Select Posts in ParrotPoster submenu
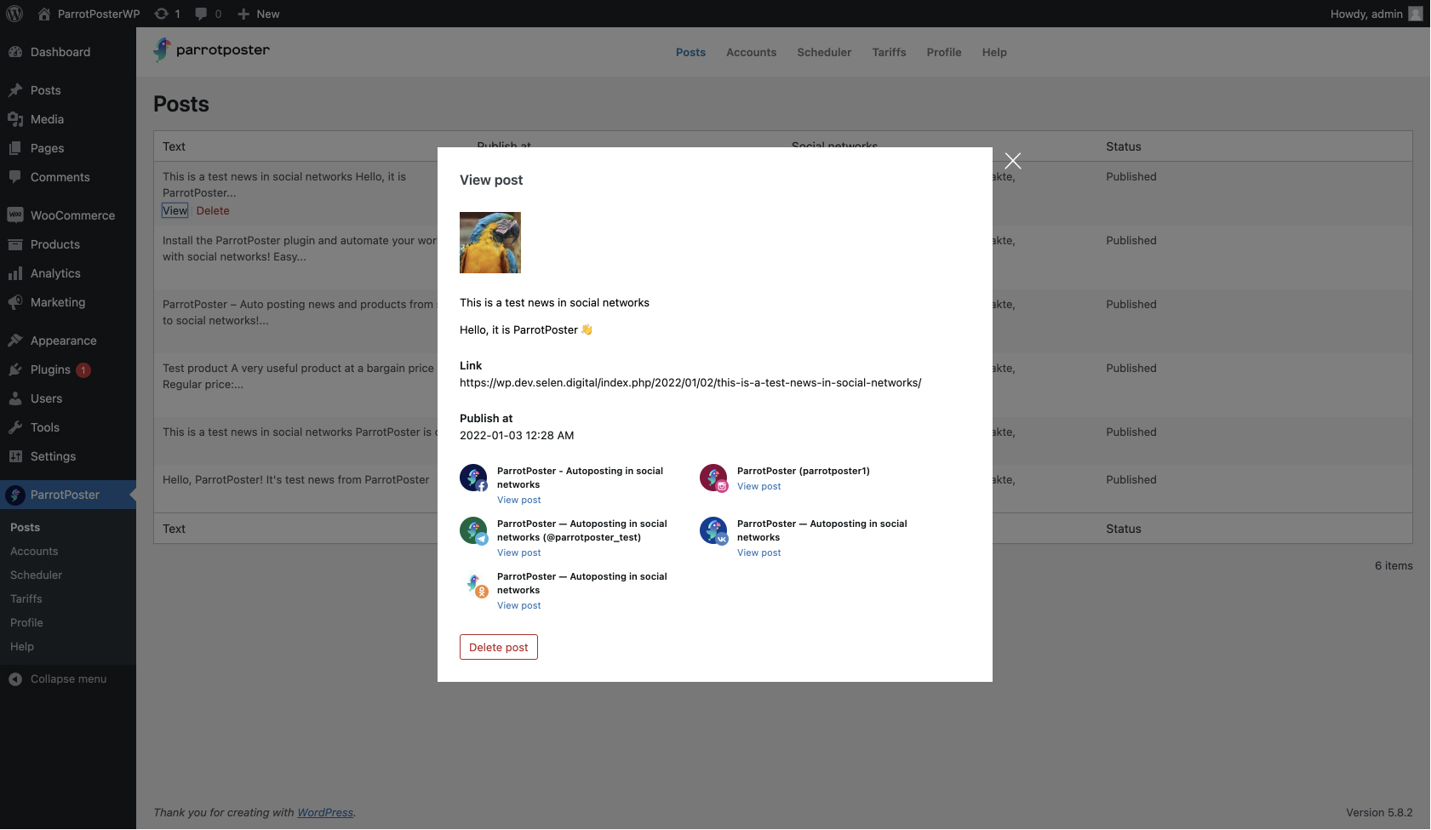Viewport: 1431px width, 830px height. [26, 528]
